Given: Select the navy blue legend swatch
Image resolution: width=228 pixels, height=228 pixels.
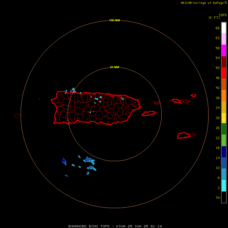Looking at the screenshot, I should coord(224,152).
